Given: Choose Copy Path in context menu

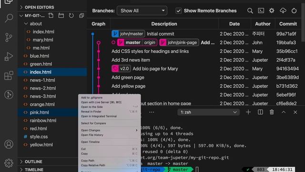Looking at the screenshot, I should [88, 161].
